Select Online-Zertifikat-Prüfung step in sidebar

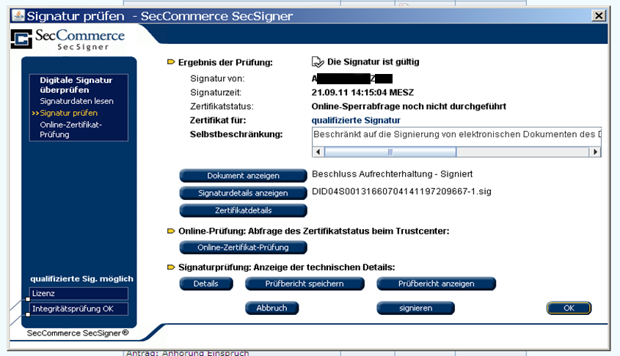click(x=70, y=130)
